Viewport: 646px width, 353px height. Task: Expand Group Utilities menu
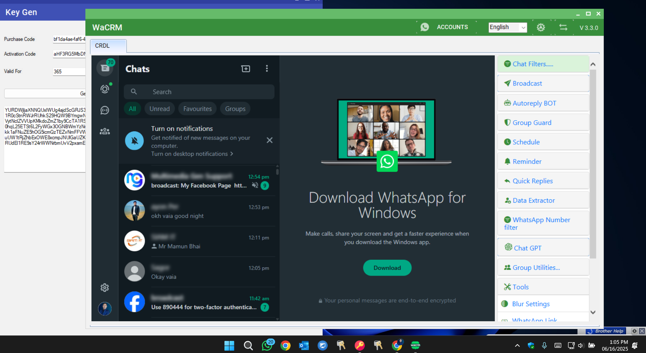pyautogui.click(x=543, y=268)
